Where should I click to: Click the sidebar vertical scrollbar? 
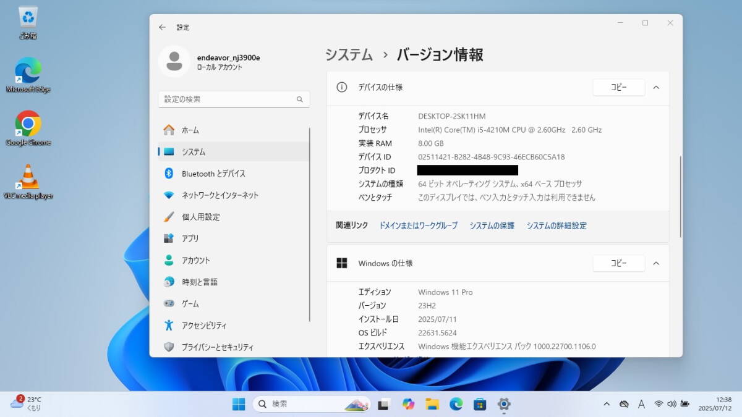click(310, 224)
